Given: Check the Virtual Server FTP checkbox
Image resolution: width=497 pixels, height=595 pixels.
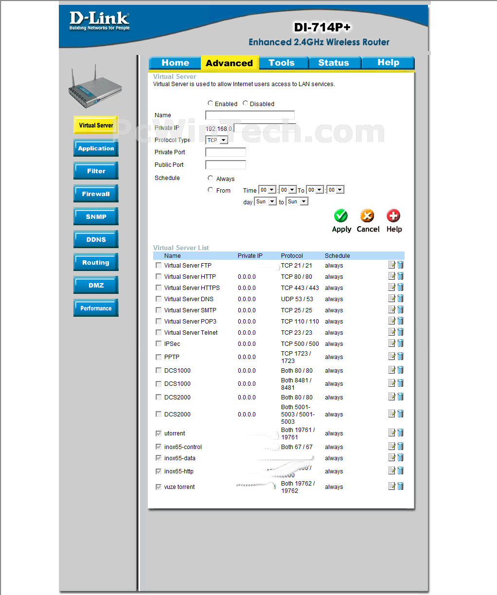Looking at the screenshot, I should pos(159,265).
